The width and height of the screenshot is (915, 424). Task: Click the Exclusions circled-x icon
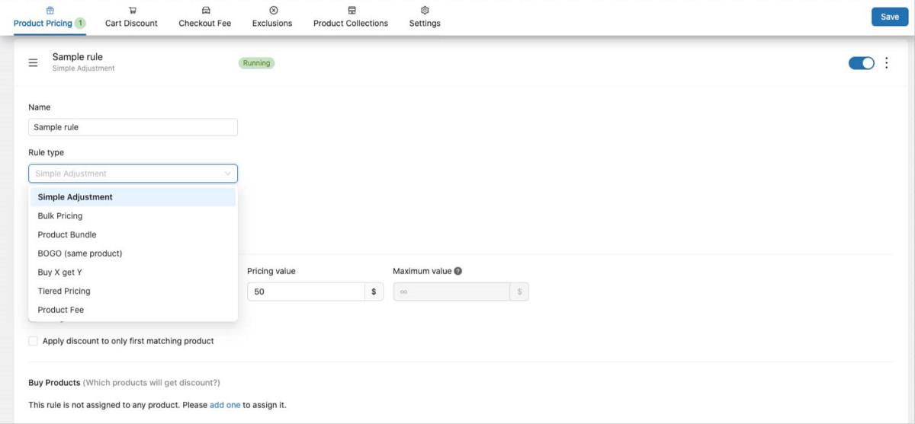[x=273, y=11]
